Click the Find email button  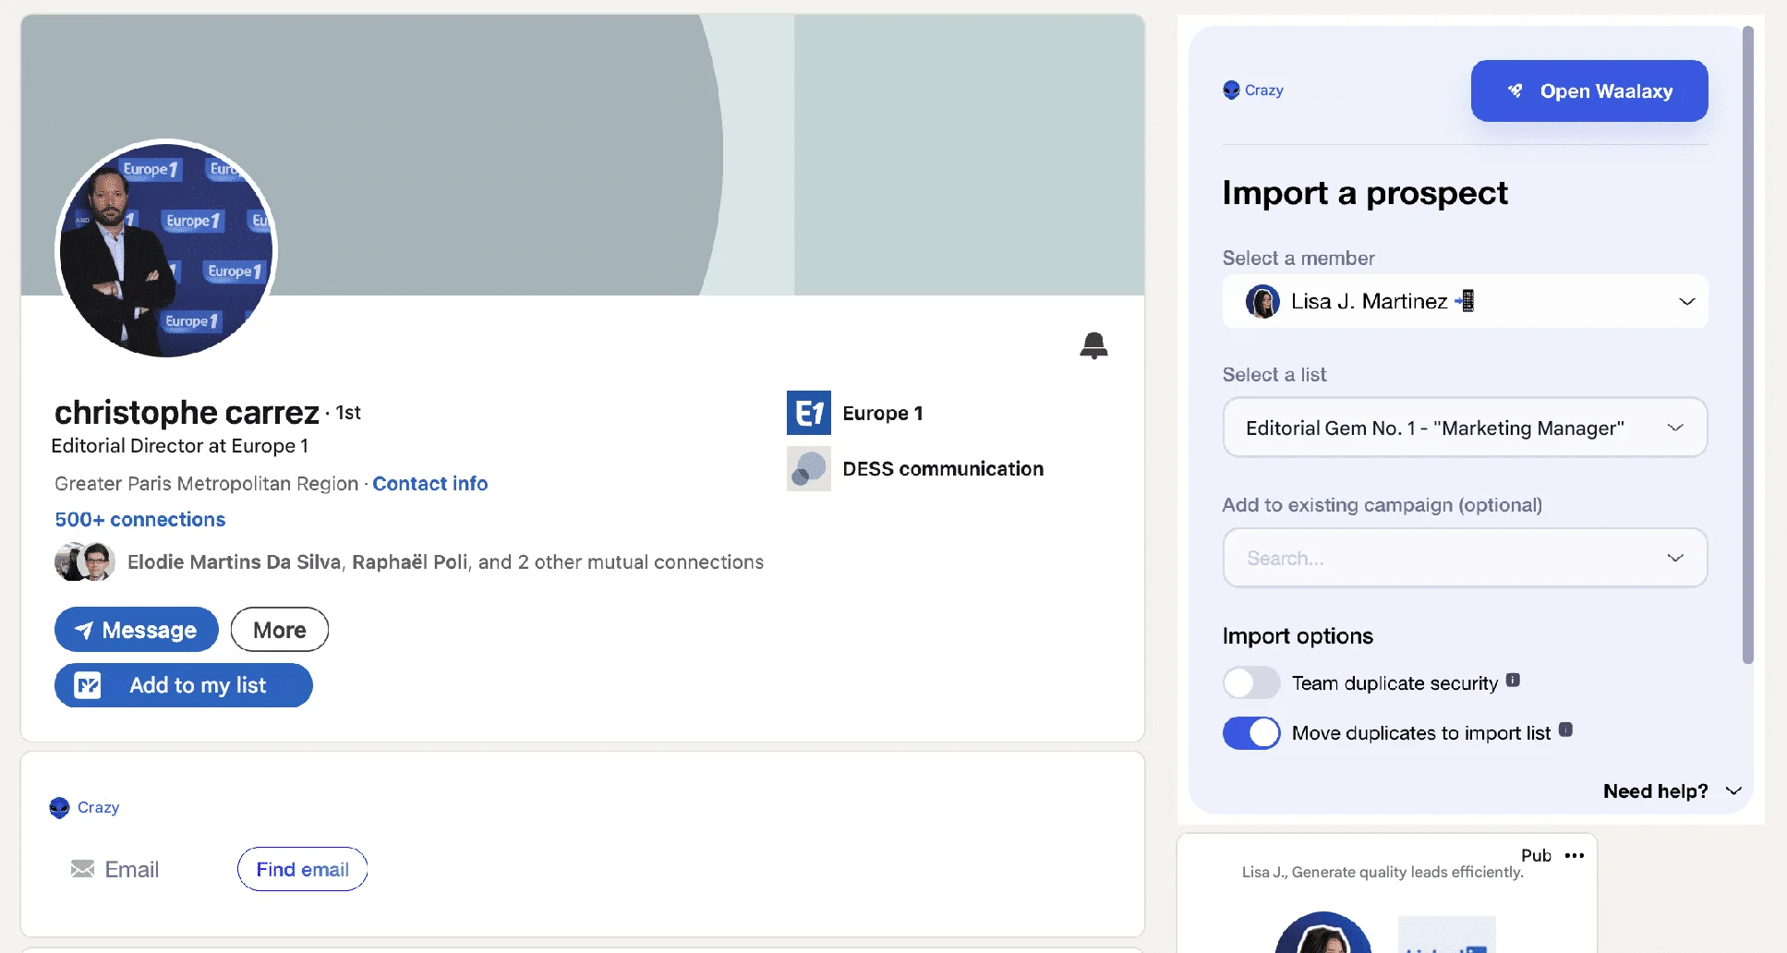[303, 869]
